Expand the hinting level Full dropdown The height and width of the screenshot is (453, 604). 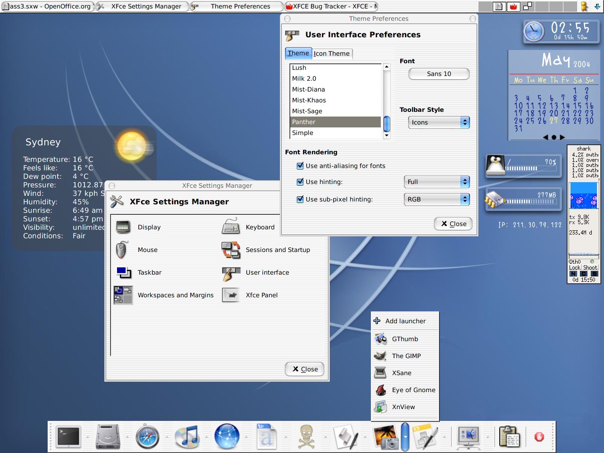coord(436,182)
